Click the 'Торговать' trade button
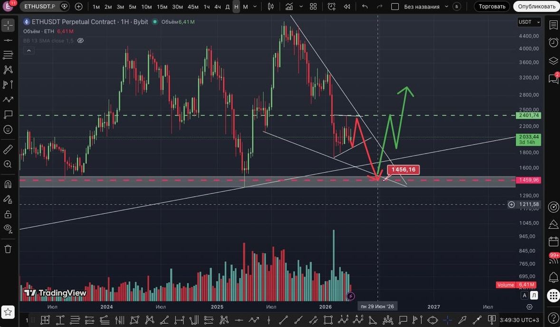The width and height of the screenshot is (560, 327). 492,7
